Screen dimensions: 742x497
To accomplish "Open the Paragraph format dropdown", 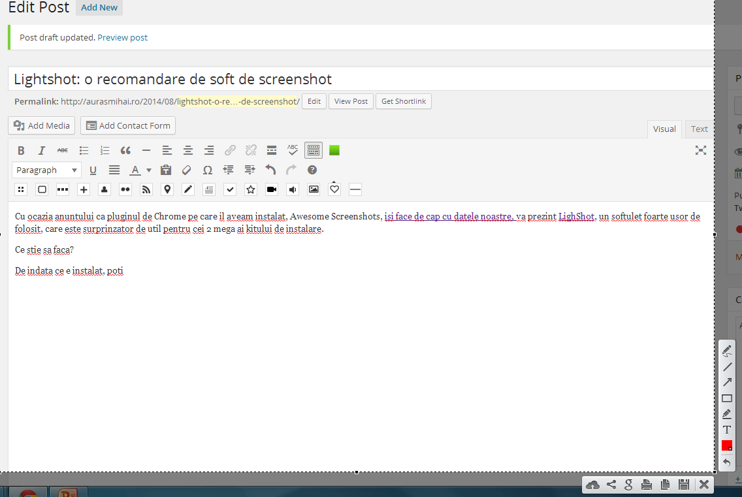I will [x=46, y=170].
